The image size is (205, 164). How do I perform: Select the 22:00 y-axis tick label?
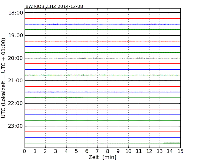pos(15,103)
